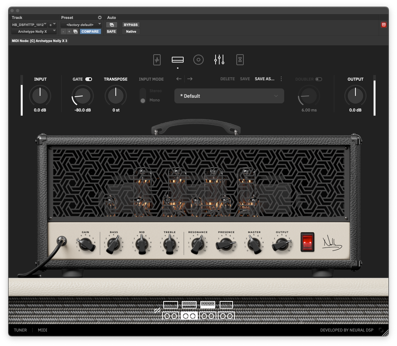The height and width of the screenshot is (346, 397).
Task: Expand the Default preset dropdown
Action: tap(229, 96)
